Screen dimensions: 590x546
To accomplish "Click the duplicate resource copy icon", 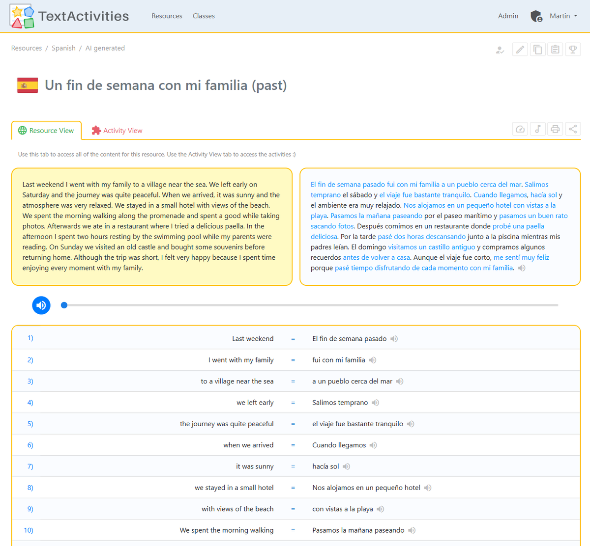I will tap(538, 49).
